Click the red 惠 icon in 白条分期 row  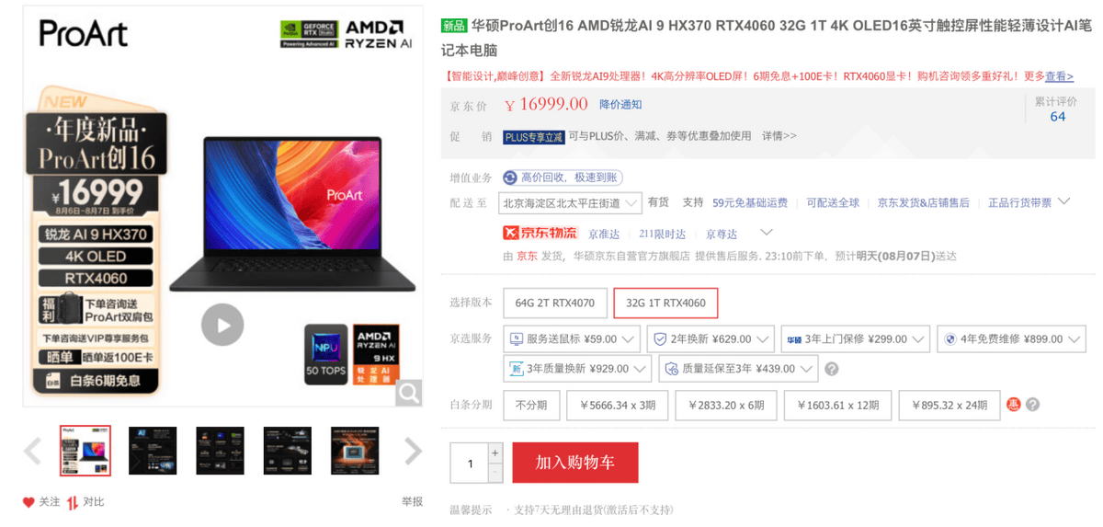[x=1014, y=404]
